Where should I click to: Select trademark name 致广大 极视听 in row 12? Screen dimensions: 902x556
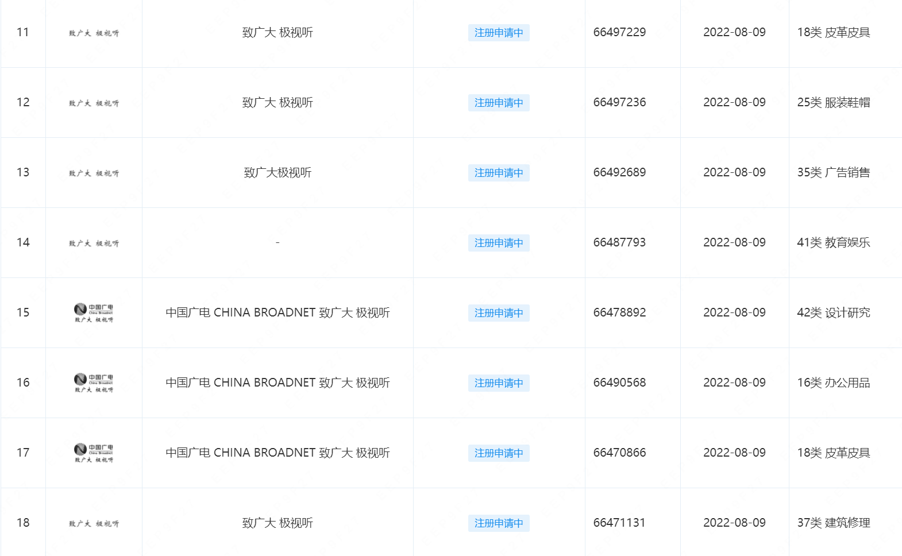[277, 103]
